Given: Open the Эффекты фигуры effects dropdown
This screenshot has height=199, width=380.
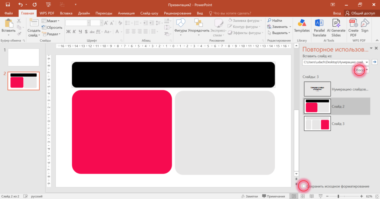Looking at the screenshot, I should pos(246,33).
